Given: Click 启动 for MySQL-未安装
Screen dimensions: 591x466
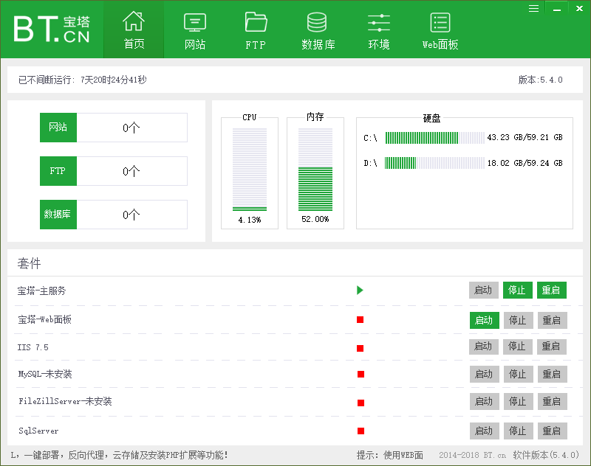Looking at the screenshot, I should pyautogui.click(x=485, y=375).
